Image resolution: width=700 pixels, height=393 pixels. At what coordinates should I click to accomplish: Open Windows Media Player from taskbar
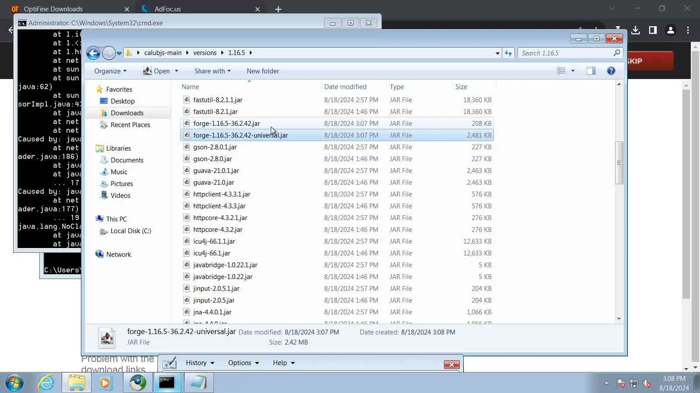tap(105, 383)
